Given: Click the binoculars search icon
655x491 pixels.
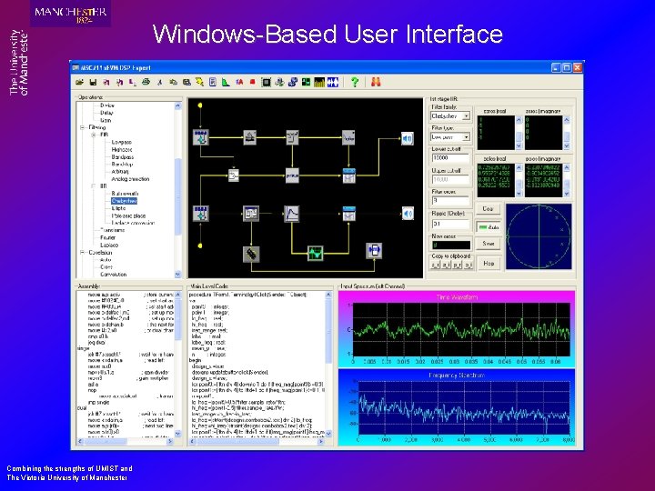Looking at the screenshot, I should pos(376,82).
